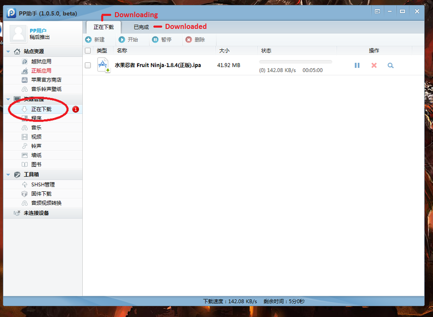
Task: Click the headphone icon beside 音频视频转换
Action: (x=24, y=203)
